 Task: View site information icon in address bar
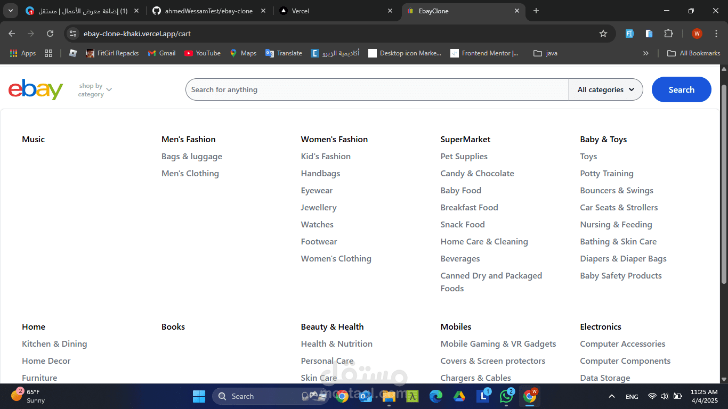(74, 34)
